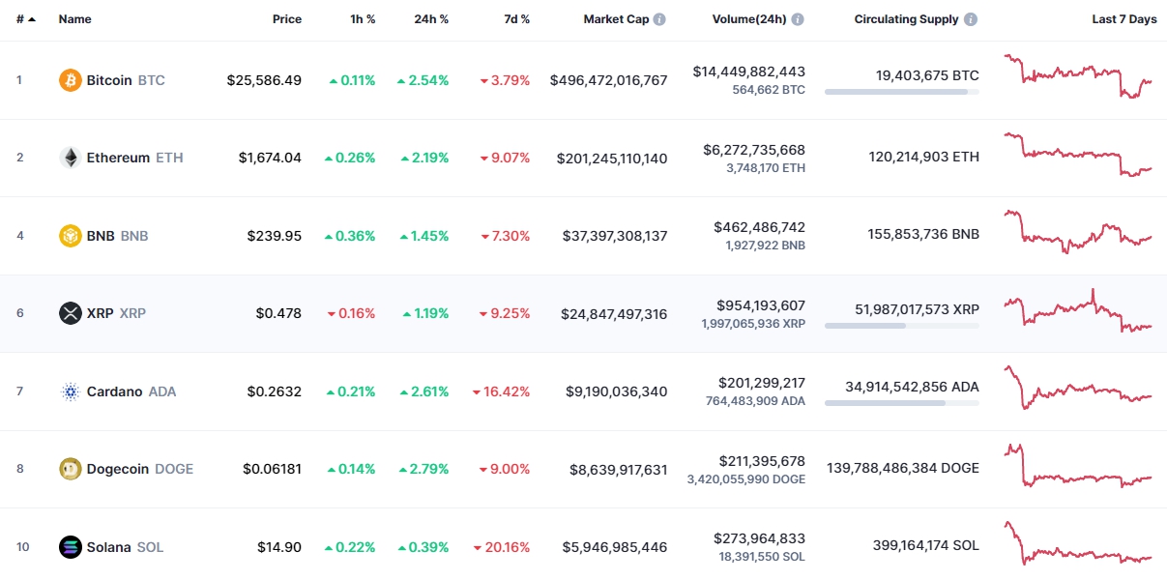Click the Cardano logo icon
This screenshot has height=580, width=1167.
(x=70, y=391)
